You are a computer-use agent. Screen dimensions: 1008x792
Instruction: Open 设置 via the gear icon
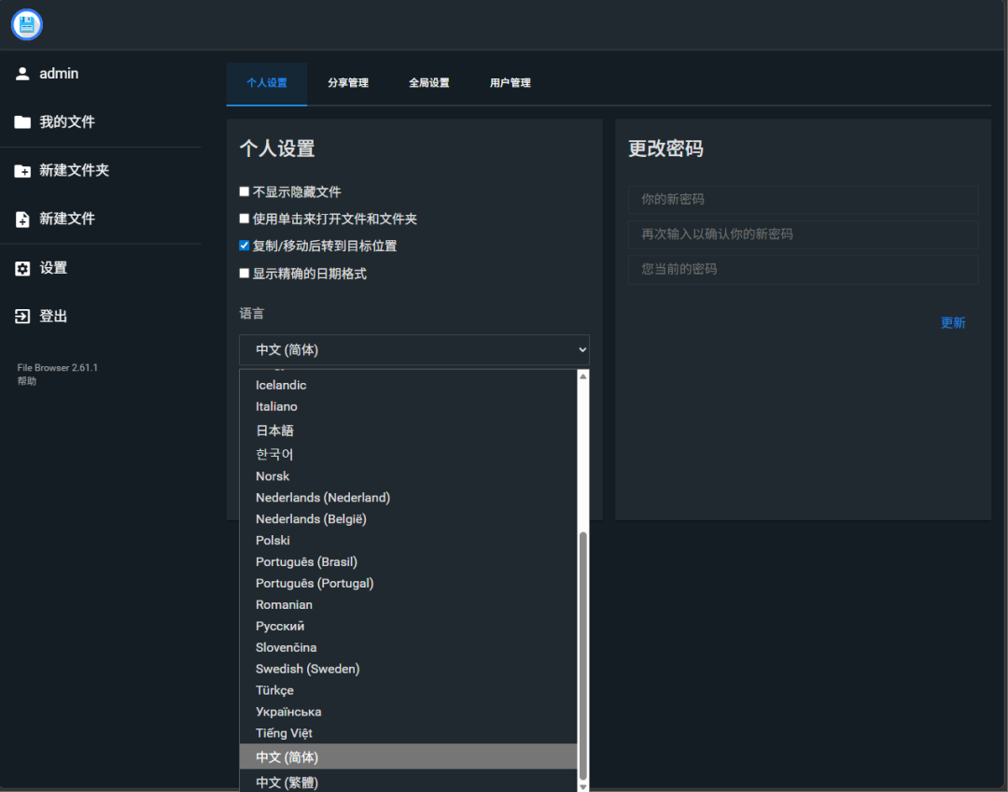click(22, 268)
